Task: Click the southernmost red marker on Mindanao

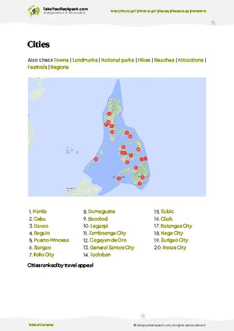Action: click(x=140, y=184)
